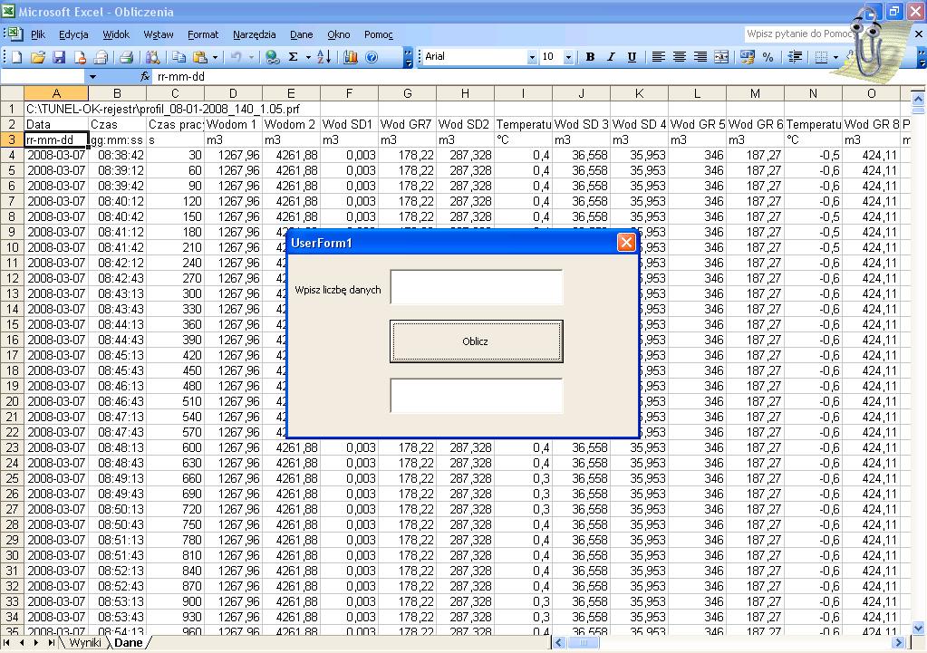
Task: Copy selection with the Copy icon
Action: (179, 57)
